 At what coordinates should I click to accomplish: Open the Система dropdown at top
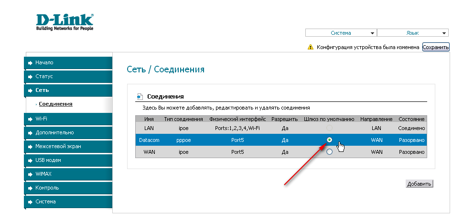tap(341, 33)
